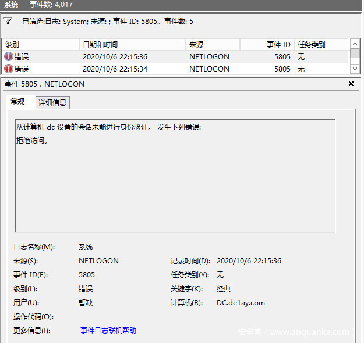The height and width of the screenshot is (343, 364).
Task: Sort by the 日期和时间 column header
Action: click(x=132, y=44)
